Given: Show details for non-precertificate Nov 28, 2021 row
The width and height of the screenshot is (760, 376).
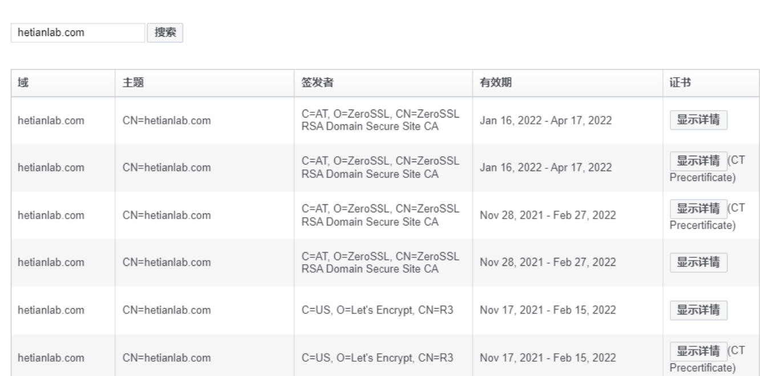Looking at the screenshot, I should pos(698,262).
